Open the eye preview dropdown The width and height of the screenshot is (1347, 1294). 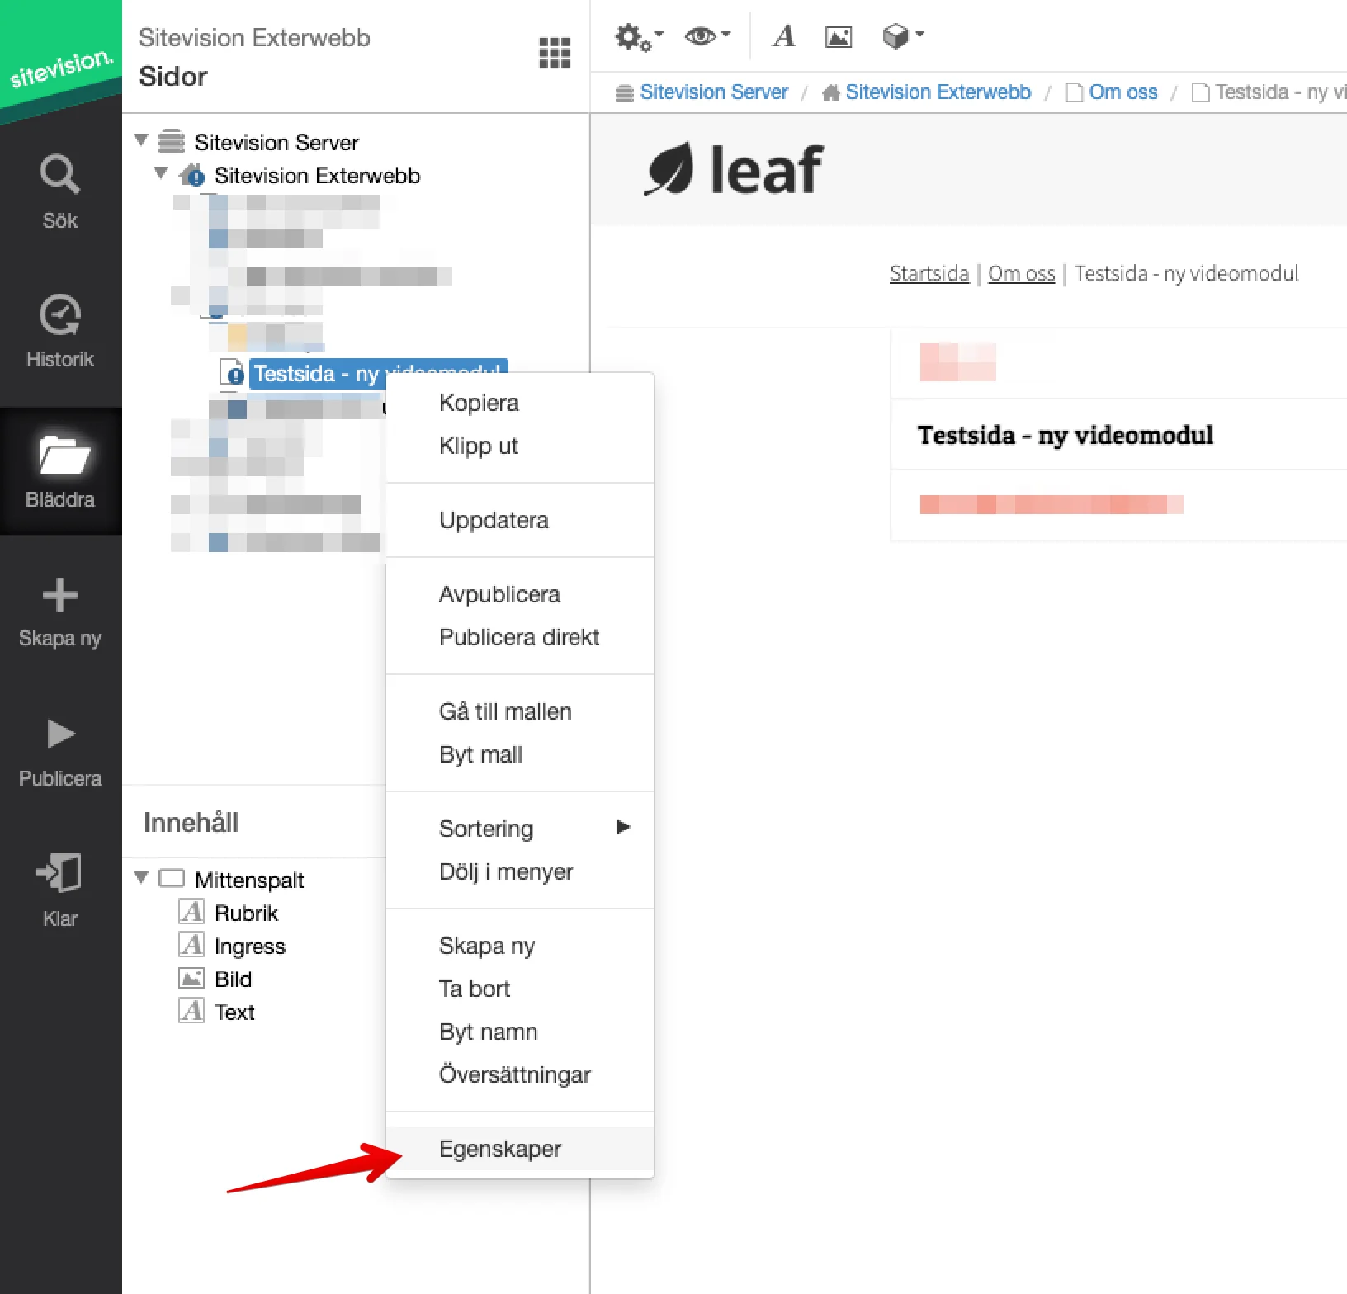(707, 35)
